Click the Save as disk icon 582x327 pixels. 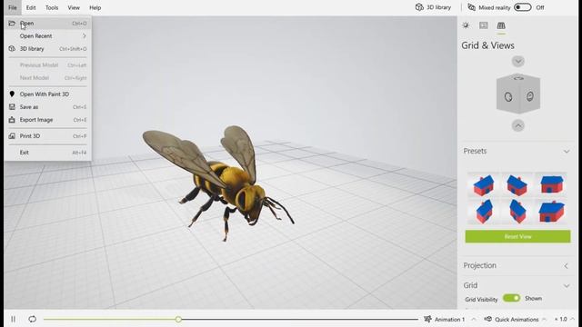[12, 107]
